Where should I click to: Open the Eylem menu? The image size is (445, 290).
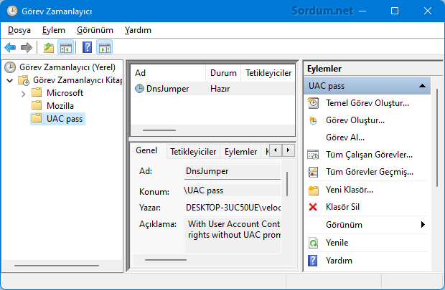(x=54, y=30)
